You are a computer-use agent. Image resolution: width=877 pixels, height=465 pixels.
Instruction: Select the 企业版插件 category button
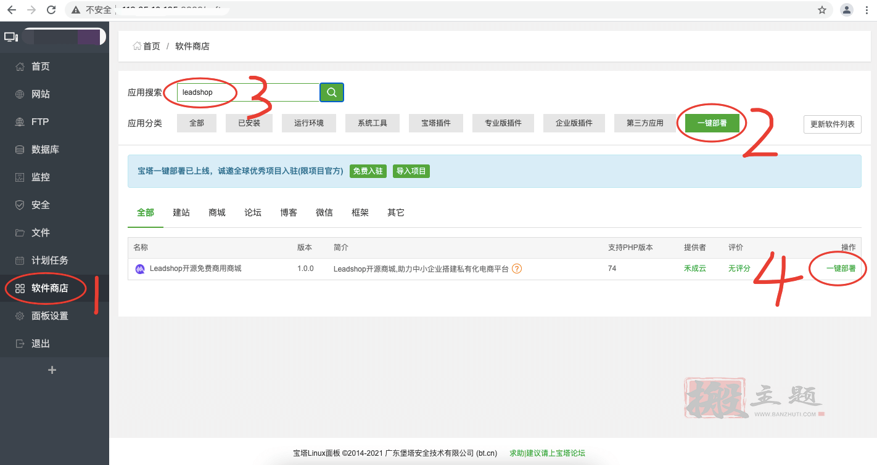574,123
